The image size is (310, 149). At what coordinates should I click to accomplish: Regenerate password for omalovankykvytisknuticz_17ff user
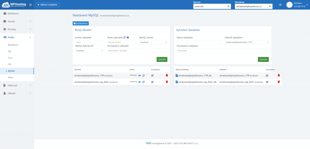coord(143,76)
